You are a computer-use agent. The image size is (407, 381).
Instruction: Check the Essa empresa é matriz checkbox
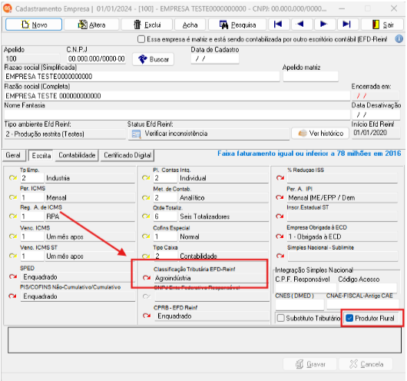[x=141, y=39]
